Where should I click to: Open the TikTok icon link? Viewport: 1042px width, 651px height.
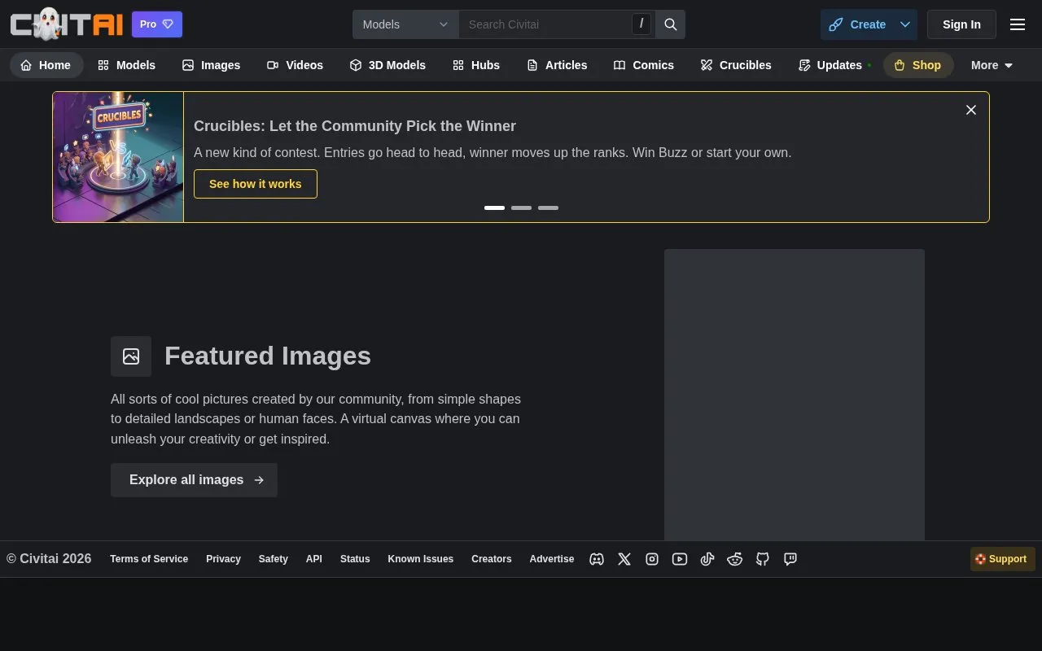click(707, 559)
